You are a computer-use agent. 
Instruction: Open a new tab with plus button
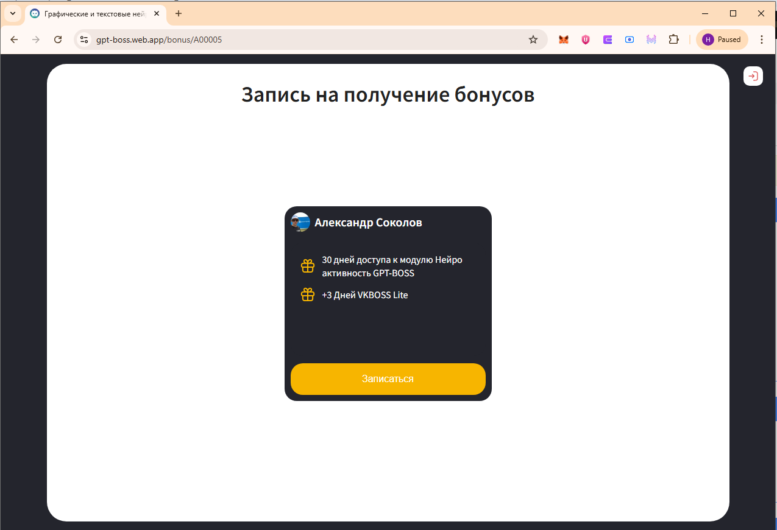coord(179,13)
